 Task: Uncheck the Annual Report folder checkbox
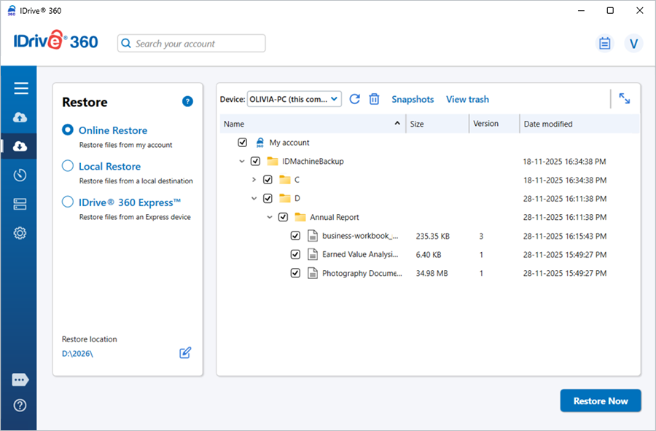pos(283,217)
